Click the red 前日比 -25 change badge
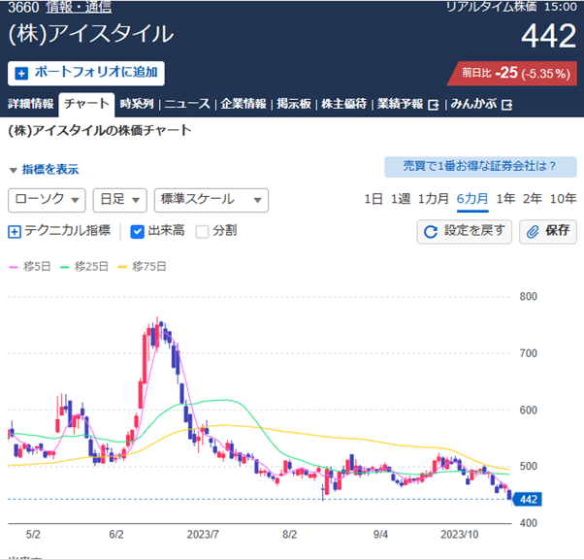Viewport: 584px width, 560px height. click(x=513, y=73)
